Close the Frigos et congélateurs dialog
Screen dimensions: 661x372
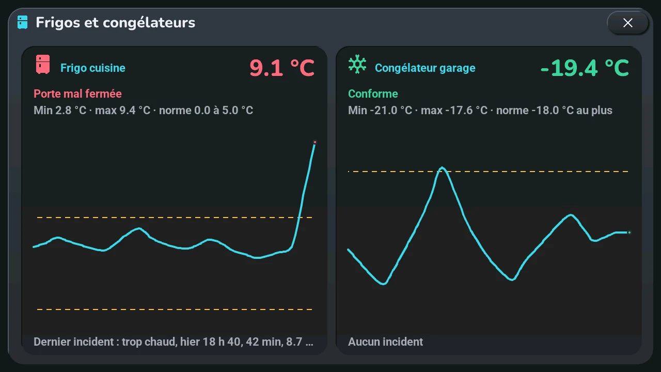tap(627, 23)
